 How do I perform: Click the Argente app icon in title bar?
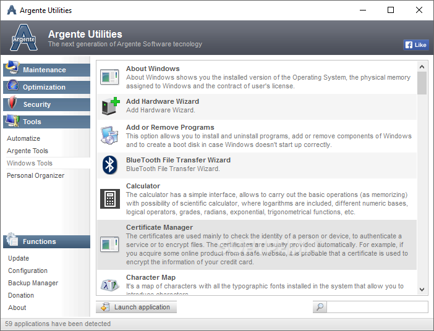coord(12,10)
